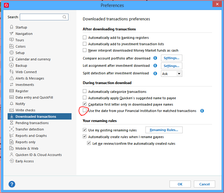The image size is (224, 193).
Task: Open the Renaming Rules dialog
Action: [x=164, y=130]
